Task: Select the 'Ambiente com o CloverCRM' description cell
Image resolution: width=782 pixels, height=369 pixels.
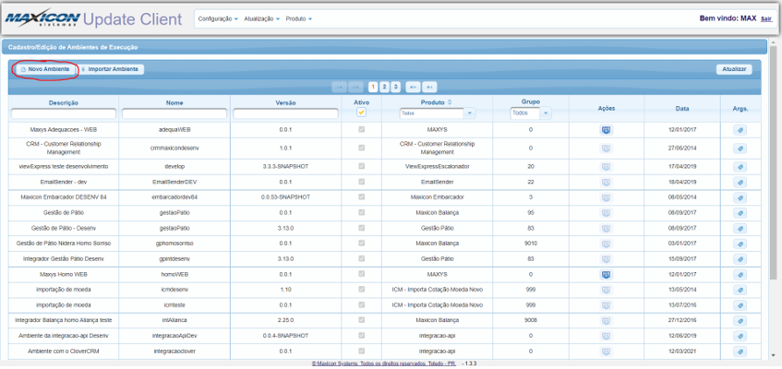Action: 64,351
